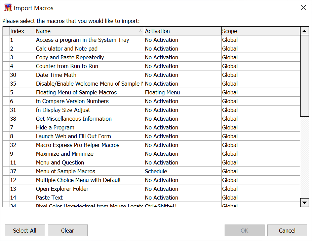
Task: Sort macros by Activation column header
Action: tap(182, 31)
